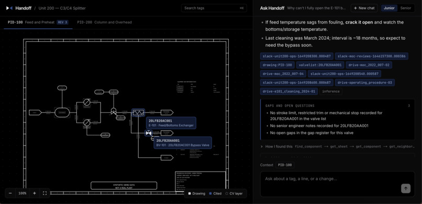Switch to Junior mode
The height and width of the screenshot is (204, 422).
coord(389,8)
